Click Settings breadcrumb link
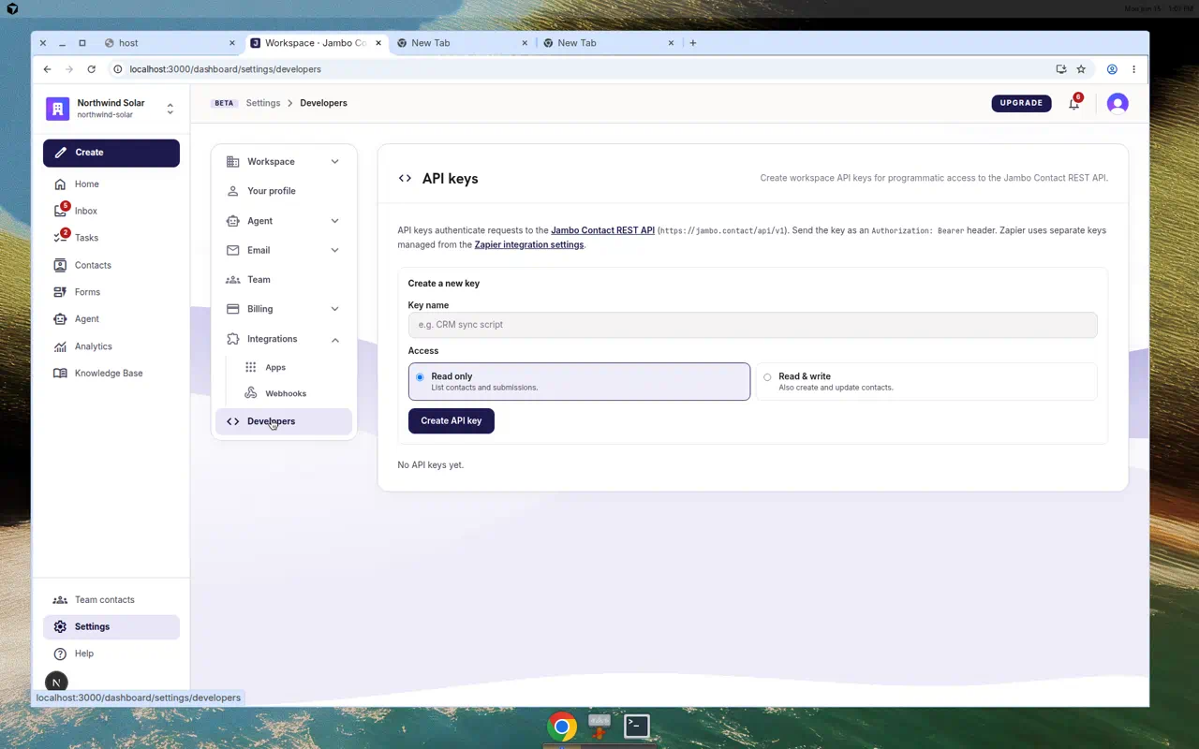Viewport: 1199px width, 749px height. coord(263,103)
